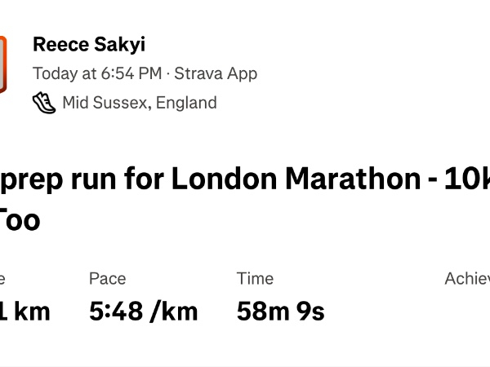Click the distance value ending in km
This screenshot has width=490, height=367.
(x=24, y=311)
